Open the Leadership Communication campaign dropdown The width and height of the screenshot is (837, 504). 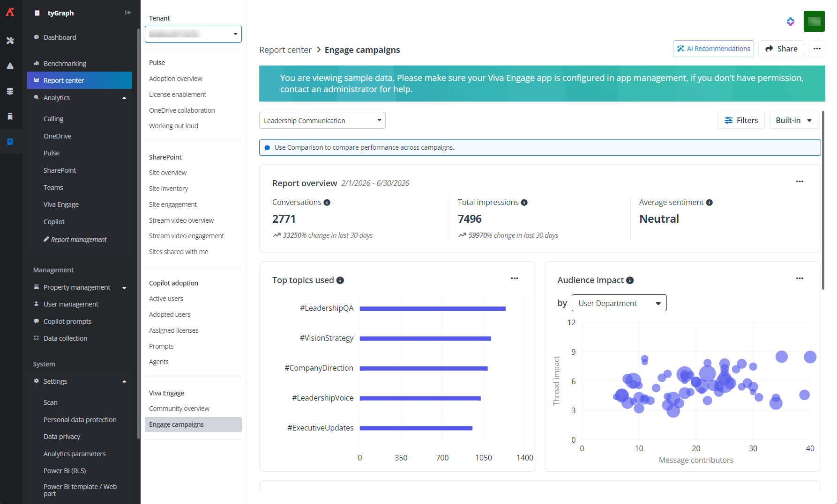point(322,120)
